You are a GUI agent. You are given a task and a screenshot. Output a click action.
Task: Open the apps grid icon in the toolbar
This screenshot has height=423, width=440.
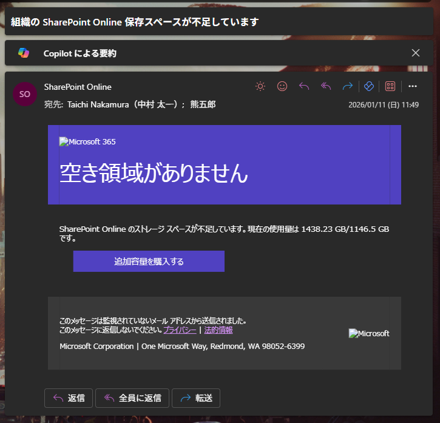[390, 86]
